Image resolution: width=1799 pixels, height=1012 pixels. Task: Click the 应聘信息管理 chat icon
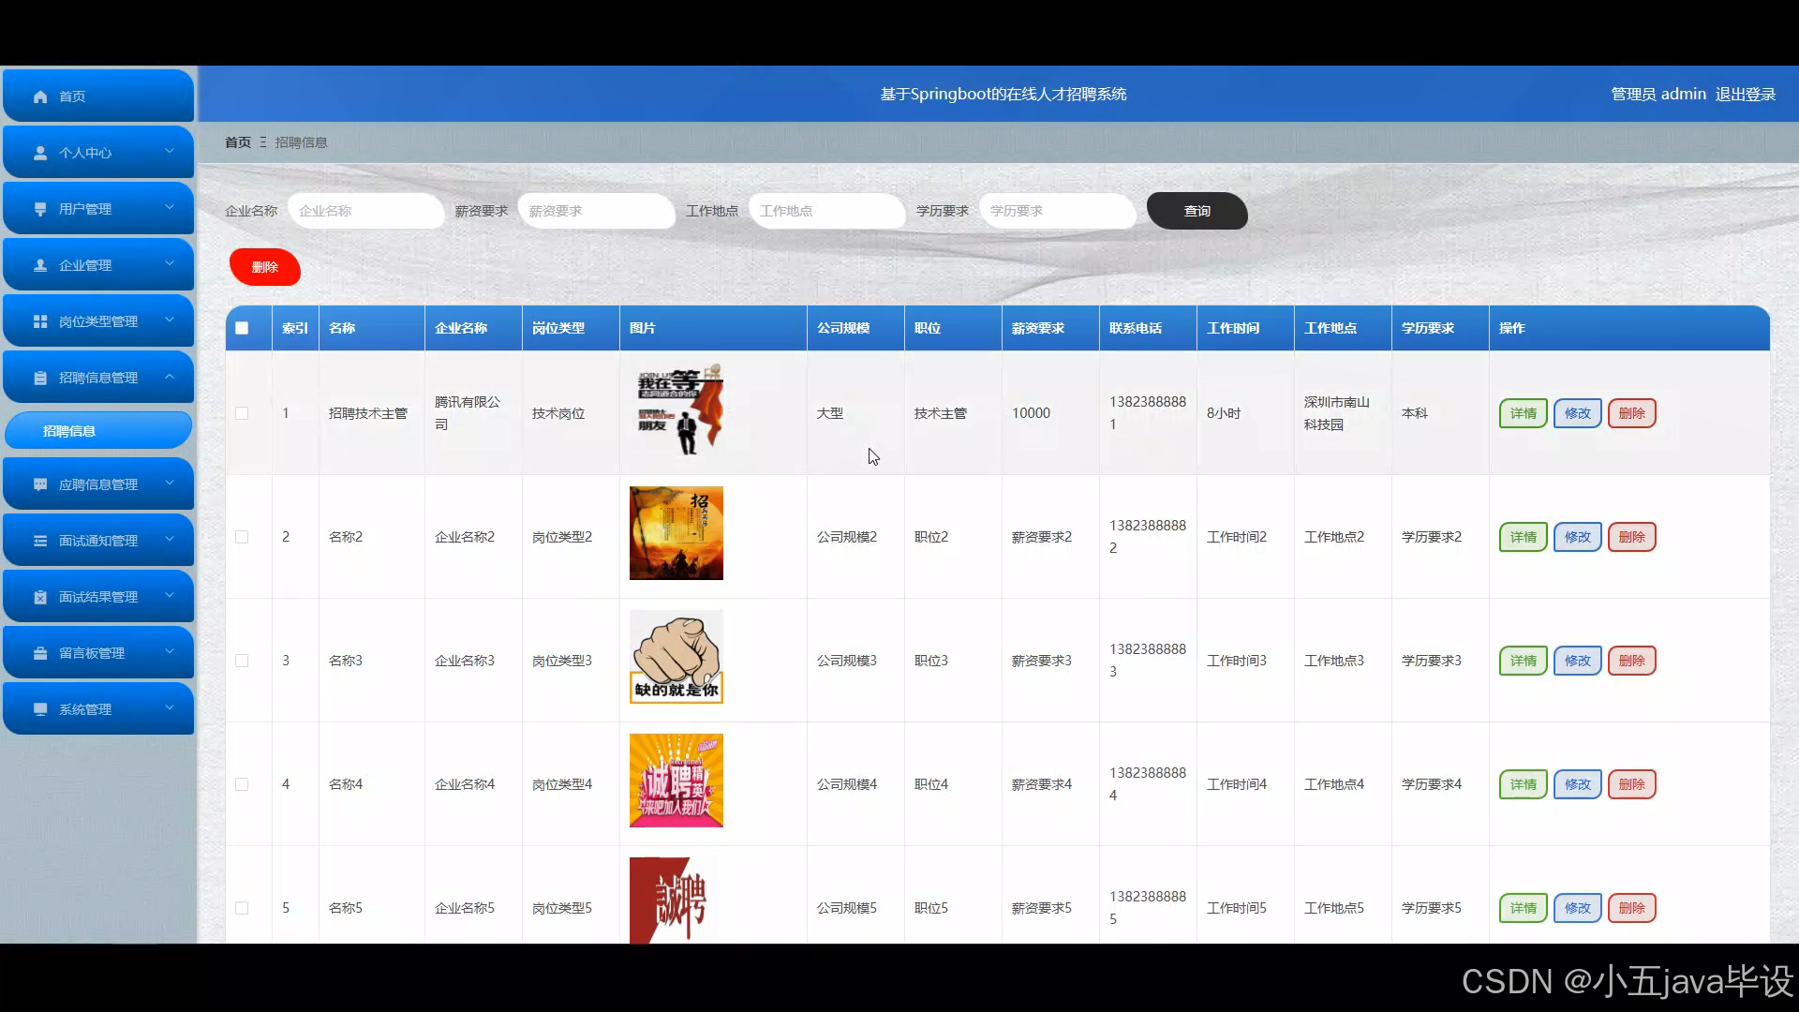[40, 484]
